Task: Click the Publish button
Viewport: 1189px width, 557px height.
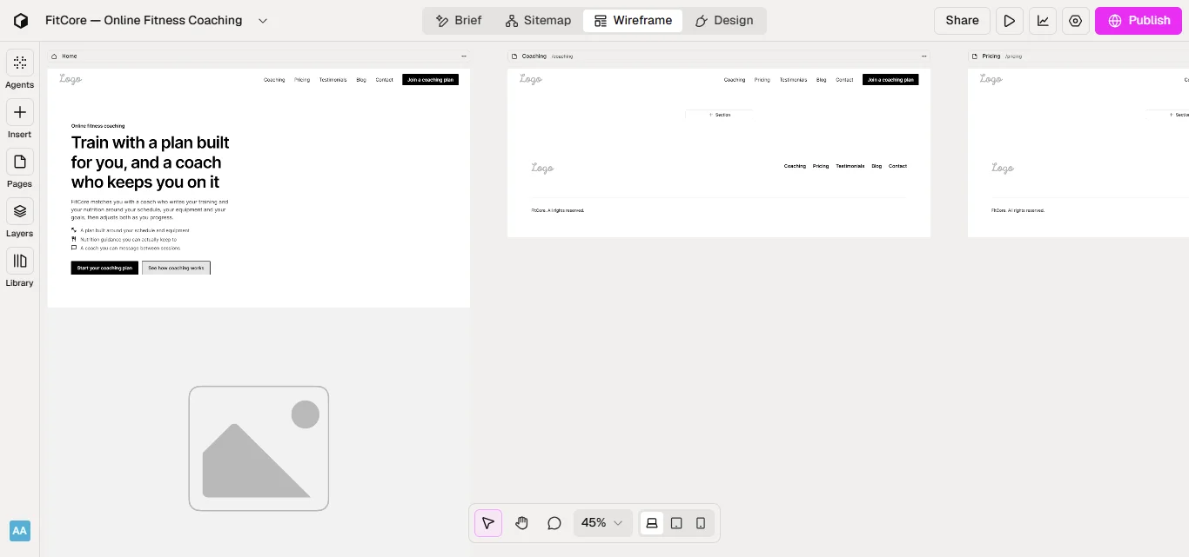Action: (1139, 21)
